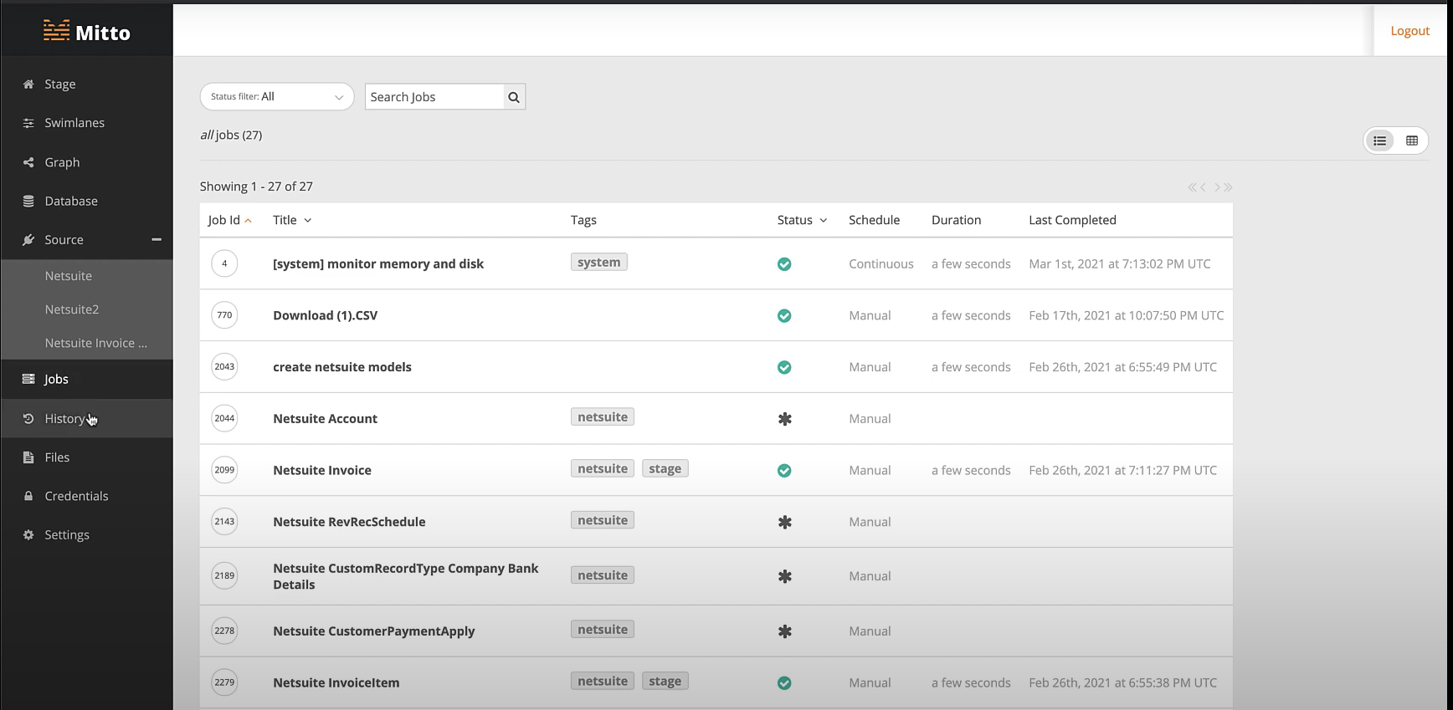Click stage tag on Netsuite Invoice row
The image size is (1453, 710).
coord(665,469)
